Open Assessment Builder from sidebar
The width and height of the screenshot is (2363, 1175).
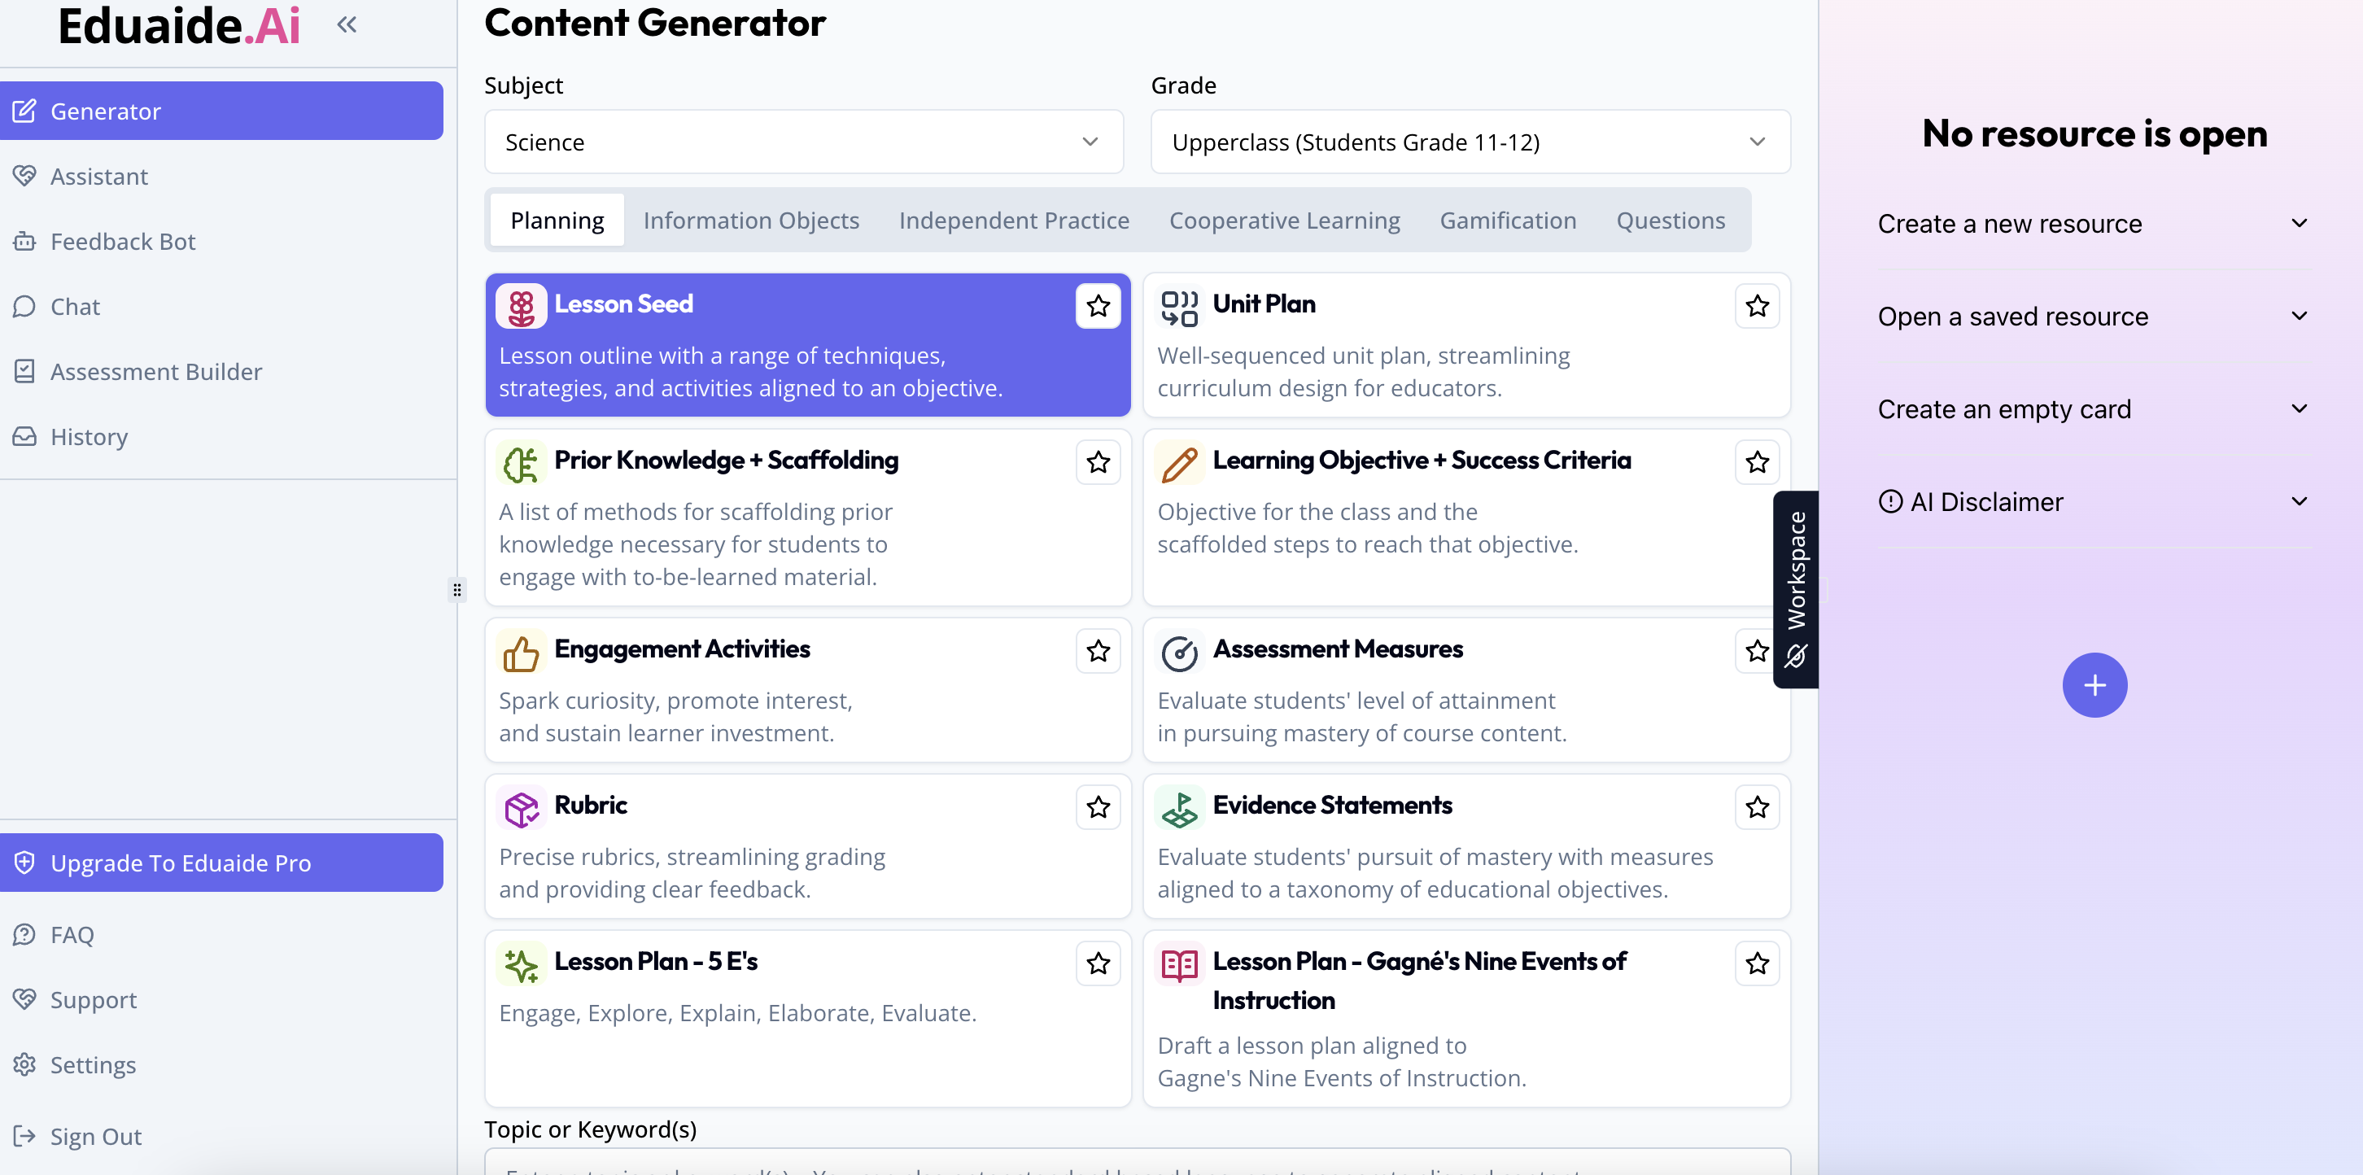tap(156, 372)
